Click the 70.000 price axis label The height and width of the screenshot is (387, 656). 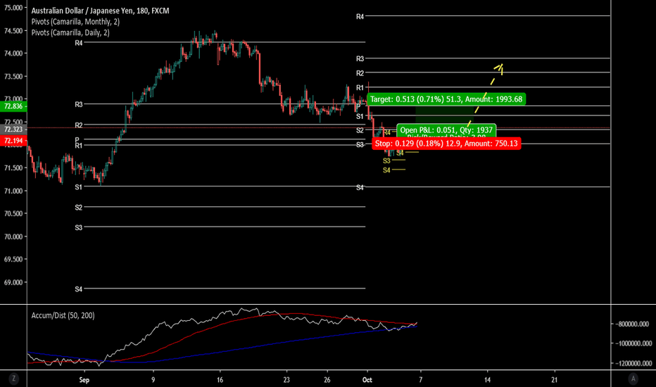point(13,236)
